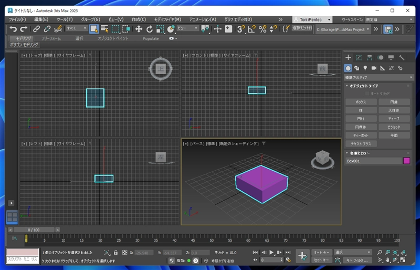Select Lights category bulb icon

(x=365, y=68)
